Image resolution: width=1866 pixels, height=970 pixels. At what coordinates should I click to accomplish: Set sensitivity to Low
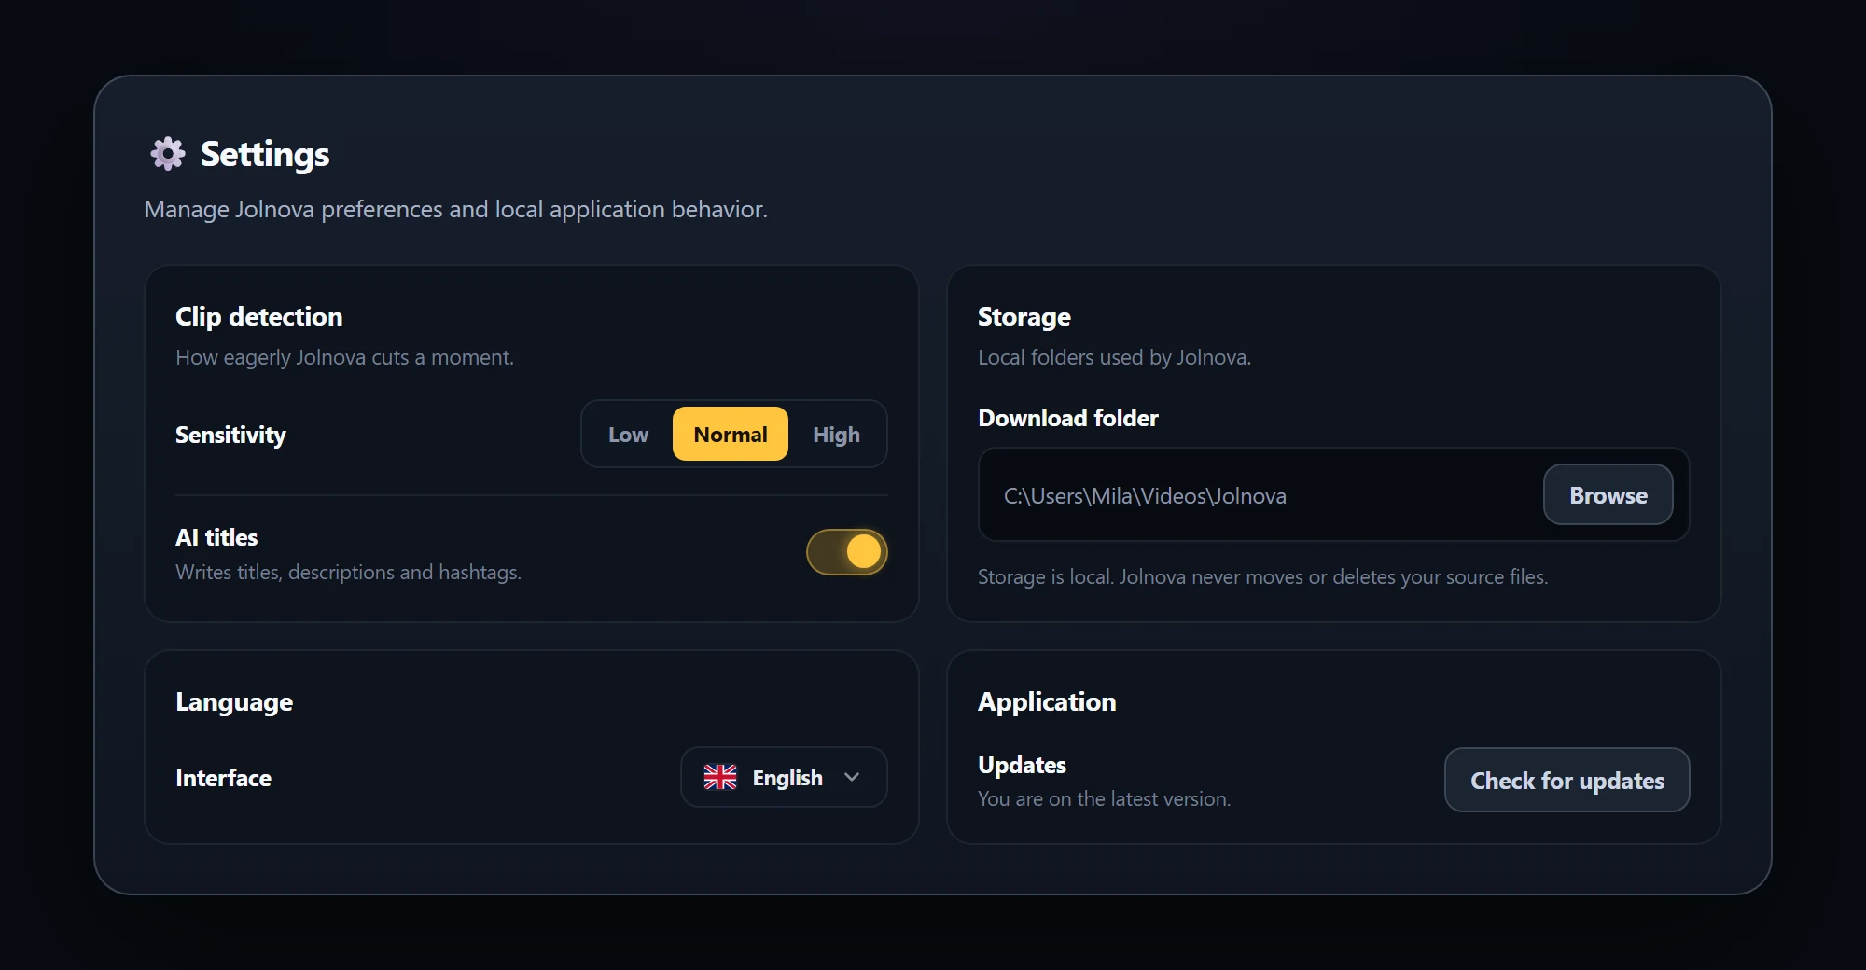click(628, 435)
